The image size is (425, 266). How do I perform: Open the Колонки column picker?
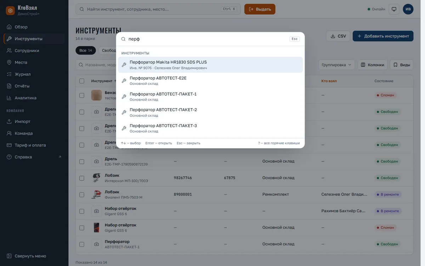point(372,65)
